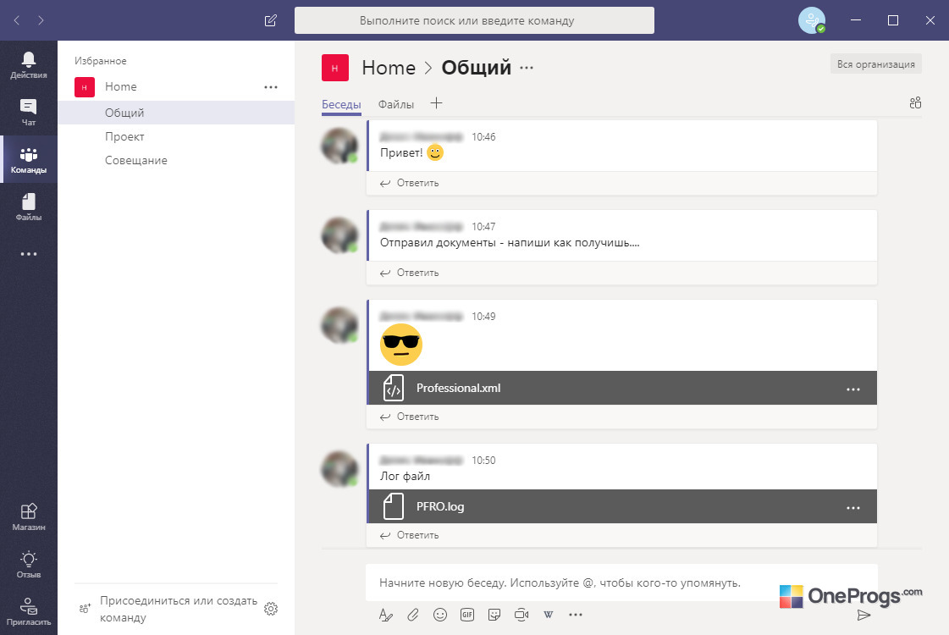Viewport: 949px width, 635px height.
Task: Go back with the left arrow
Action: 17,20
